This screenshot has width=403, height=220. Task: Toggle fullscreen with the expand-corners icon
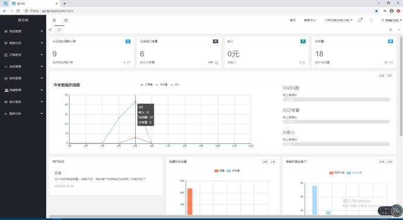371,20
